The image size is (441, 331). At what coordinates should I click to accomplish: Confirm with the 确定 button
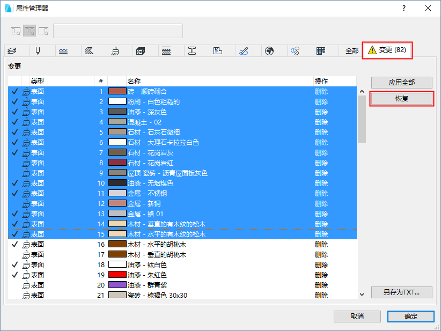(x=410, y=317)
